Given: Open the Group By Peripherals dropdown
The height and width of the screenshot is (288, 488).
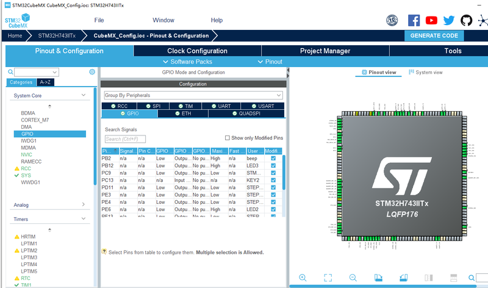Looking at the screenshot, I should pos(193,95).
